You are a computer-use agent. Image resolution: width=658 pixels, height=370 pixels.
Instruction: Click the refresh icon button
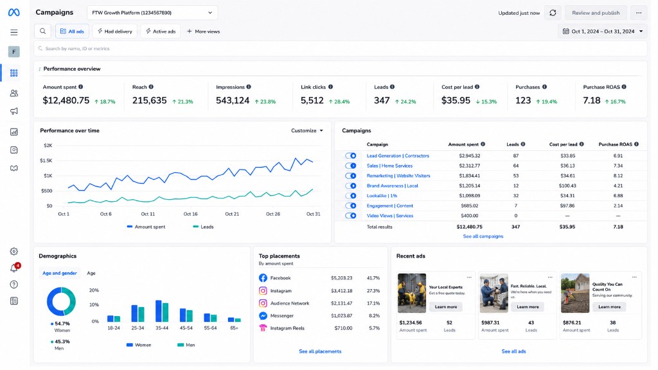(x=553, y=13)
